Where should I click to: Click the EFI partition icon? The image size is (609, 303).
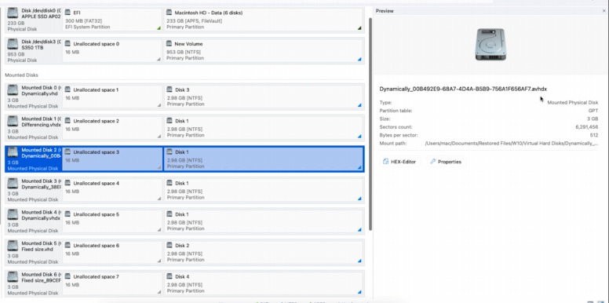click(67, 13)
